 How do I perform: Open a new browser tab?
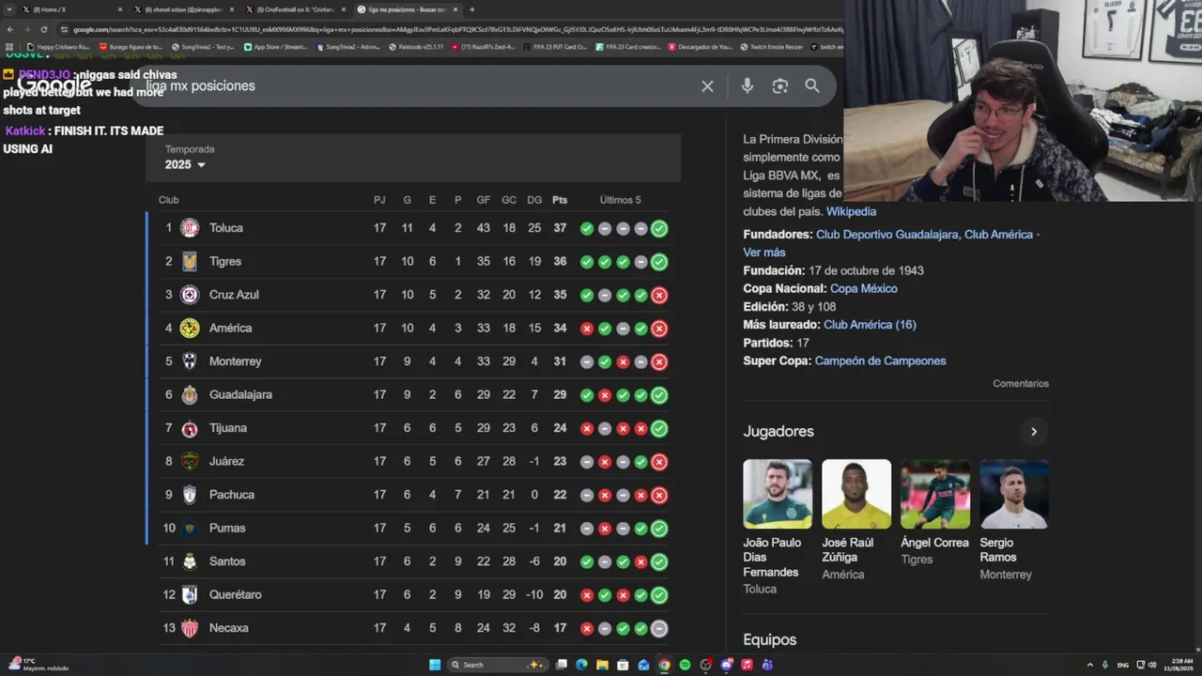pyautogui.click(x=472, y=9)
